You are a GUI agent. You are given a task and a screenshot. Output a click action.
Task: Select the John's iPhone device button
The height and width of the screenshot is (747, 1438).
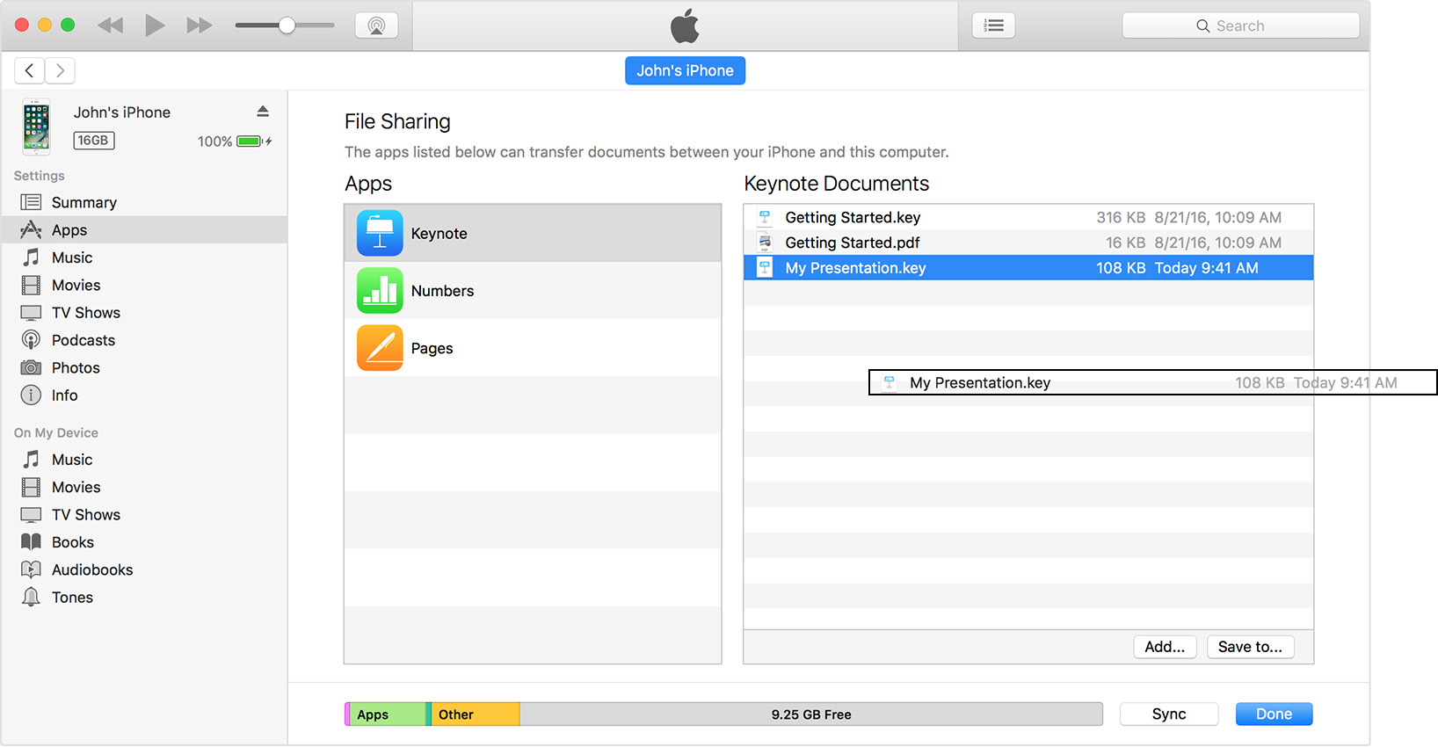point(685,70)
